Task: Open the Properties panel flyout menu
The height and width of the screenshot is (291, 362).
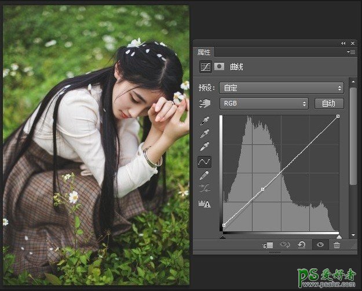Action: point(350,52)
